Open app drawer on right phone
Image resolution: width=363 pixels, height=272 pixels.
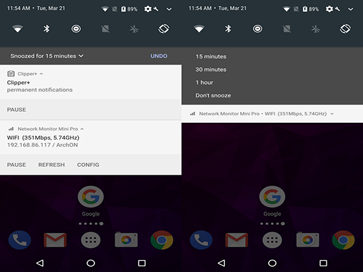[272, 240]
